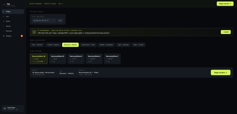The width and height of the screenshot is (237, 114).
Task: Choose RecoveryWave 3 Reset protocol card
Action: coord(112,59)
